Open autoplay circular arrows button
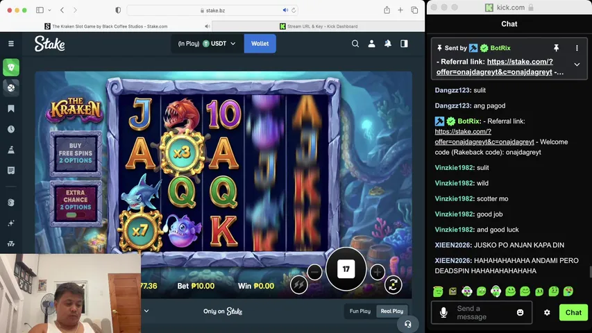 [x=393, y=284]
